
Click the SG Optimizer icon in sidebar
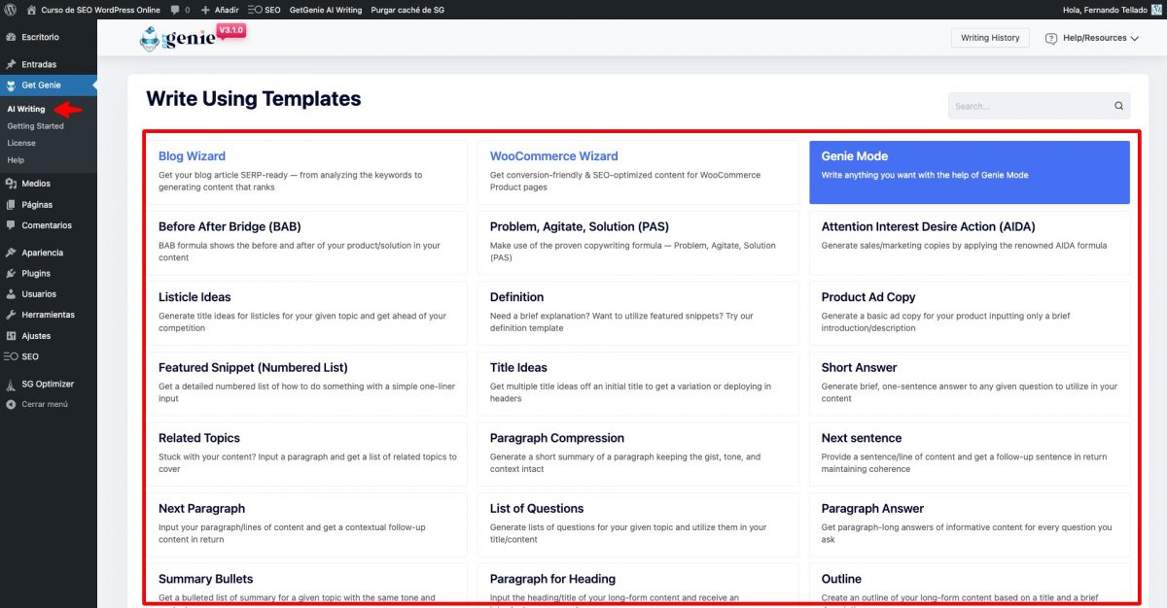coord(10,384)
